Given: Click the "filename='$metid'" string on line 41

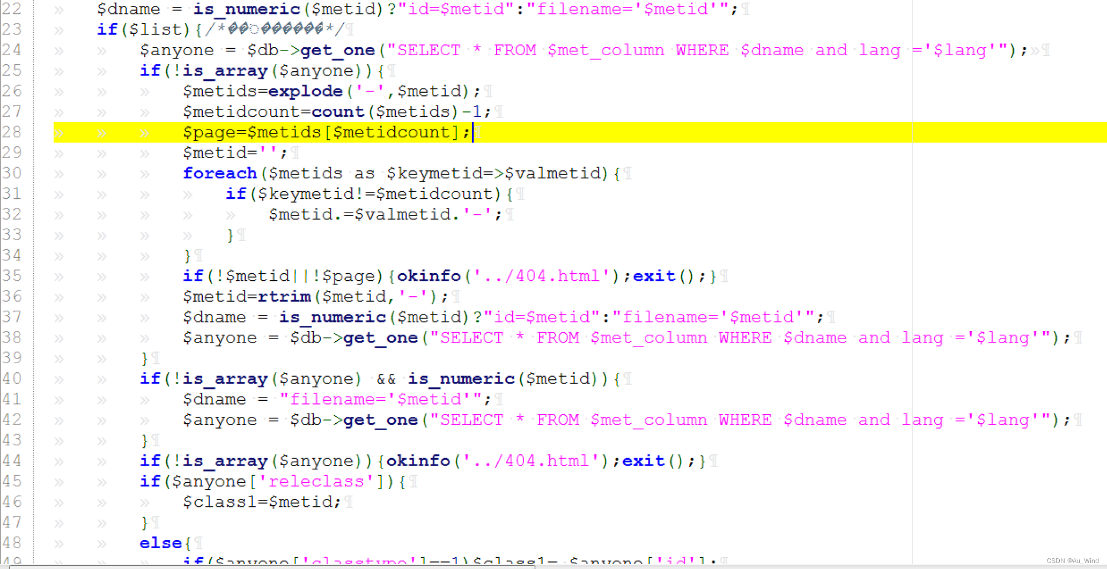Looking at the screenshot, I should (381, 399).
